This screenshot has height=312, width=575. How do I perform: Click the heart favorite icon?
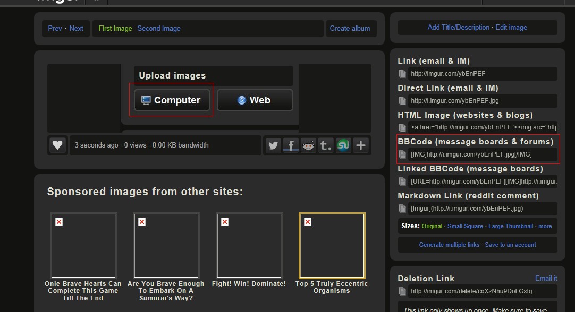[57, 145]
